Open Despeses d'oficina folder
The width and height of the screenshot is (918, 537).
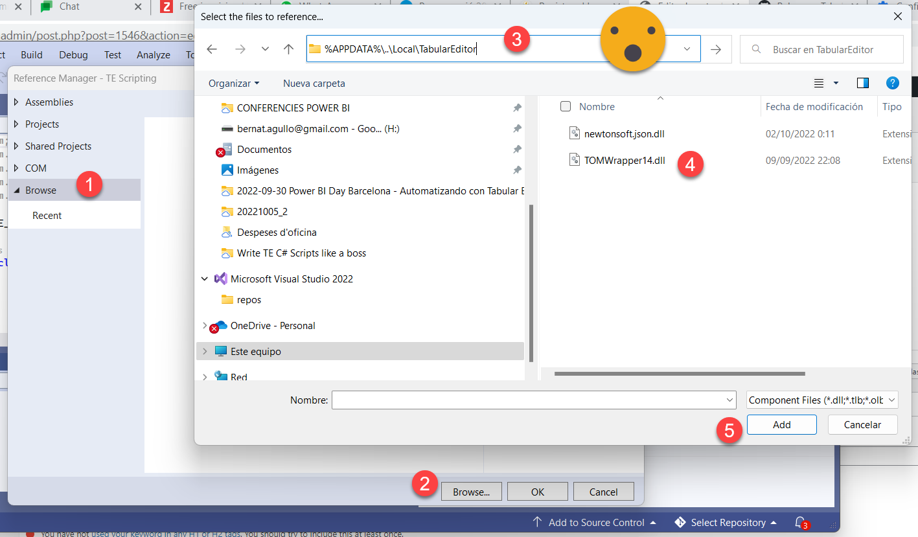click(277, 233)
